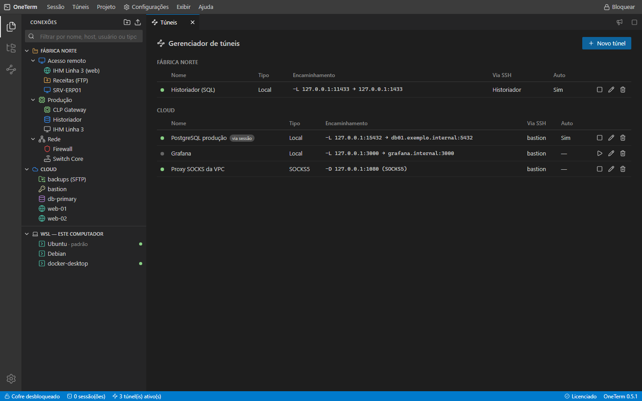Collapse the Acesso remoto folder
The image size is (642, 401).
tap(33, 61)
